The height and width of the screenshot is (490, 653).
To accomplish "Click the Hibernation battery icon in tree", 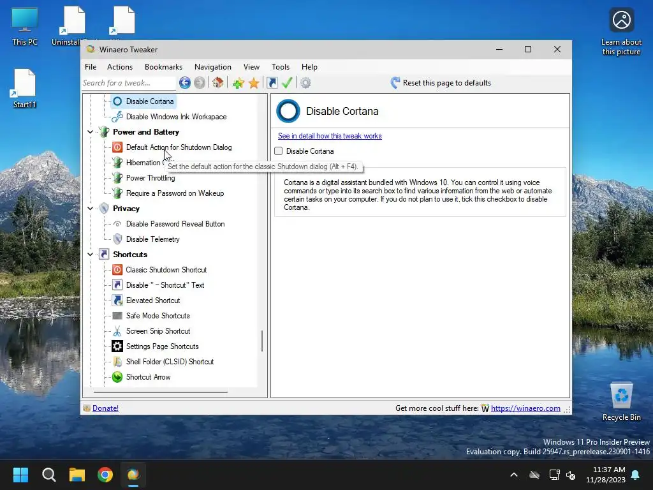I will click(x=117, y=163).
